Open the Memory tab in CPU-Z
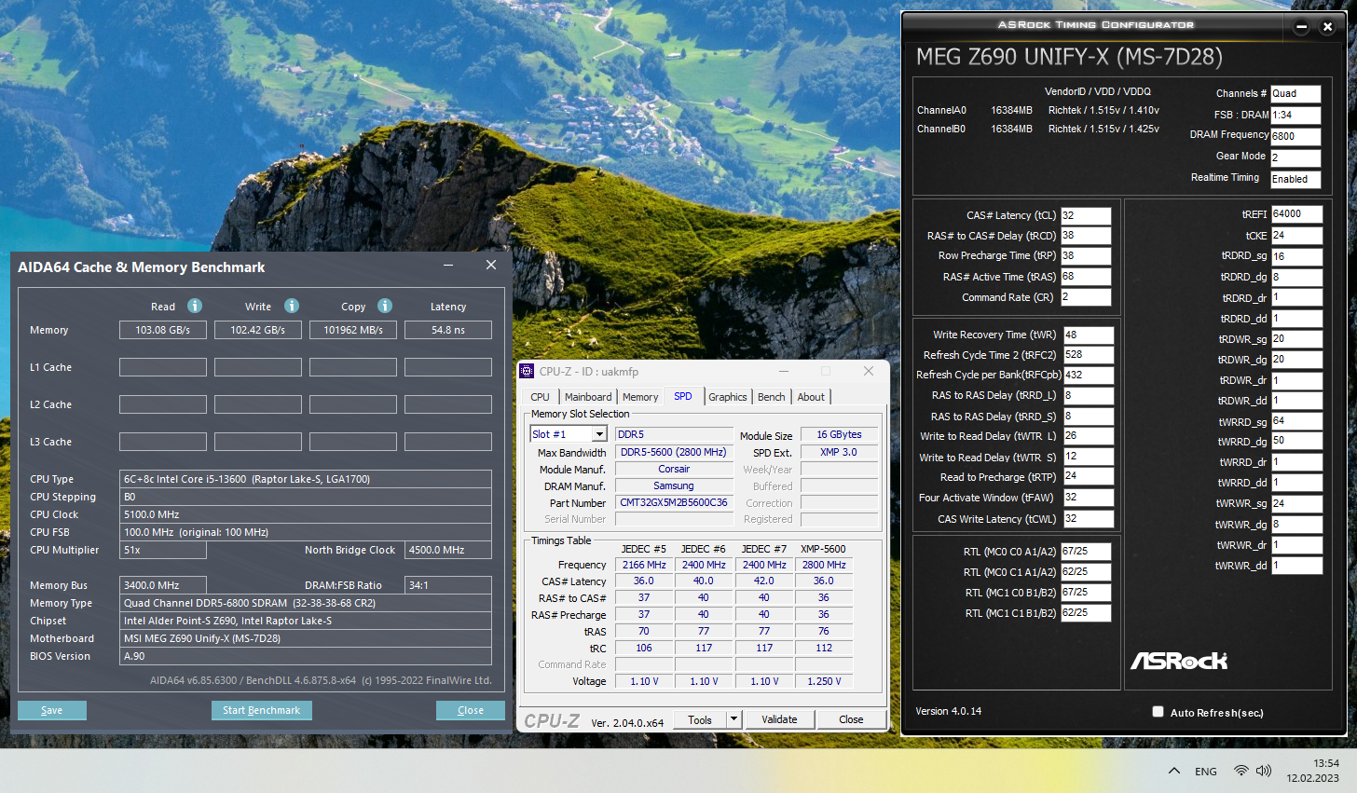This screenshot has height=793, width=1357. 640,397
